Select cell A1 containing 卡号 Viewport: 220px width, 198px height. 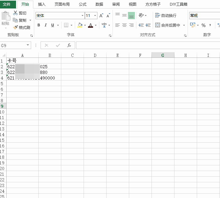22,61
